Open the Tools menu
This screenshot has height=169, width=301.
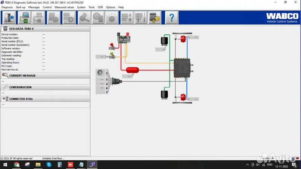(92, 7)
